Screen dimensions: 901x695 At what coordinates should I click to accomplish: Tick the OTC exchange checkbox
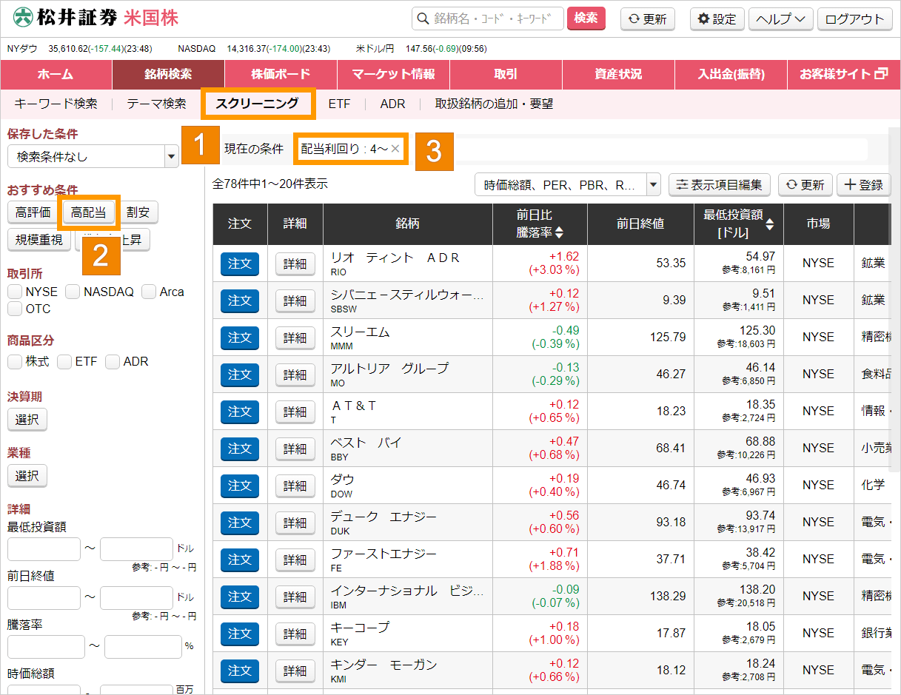coord(15,308)
